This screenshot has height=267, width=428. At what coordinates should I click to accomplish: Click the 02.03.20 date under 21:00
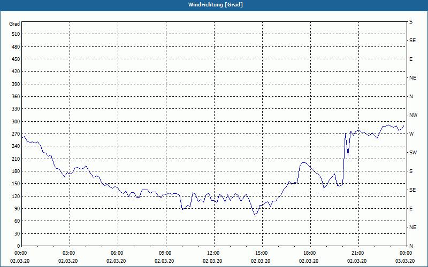click(357, 261)
